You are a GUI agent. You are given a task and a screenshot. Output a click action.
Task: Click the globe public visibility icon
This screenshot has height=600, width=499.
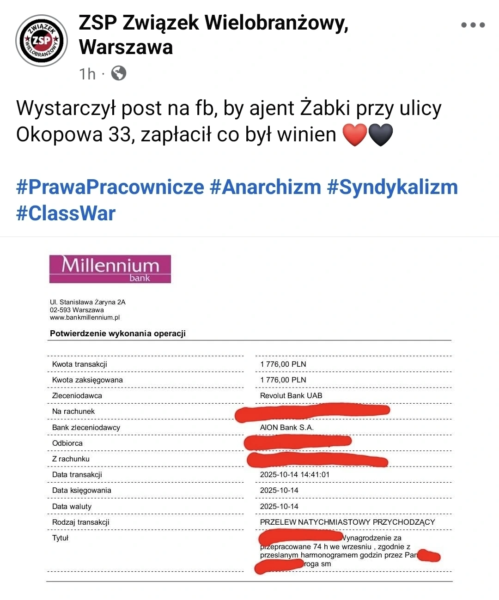tap(119, 73)
